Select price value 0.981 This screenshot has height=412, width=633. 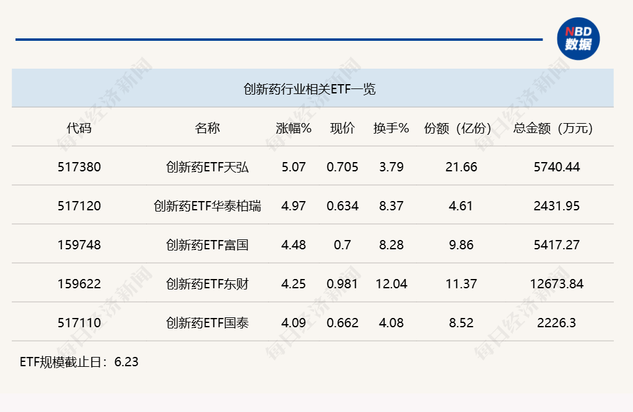pos(343,284)
